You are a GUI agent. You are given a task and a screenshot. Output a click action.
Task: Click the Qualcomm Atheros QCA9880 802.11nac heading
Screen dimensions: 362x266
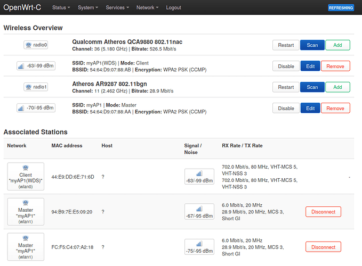click(x=127, y=42)
